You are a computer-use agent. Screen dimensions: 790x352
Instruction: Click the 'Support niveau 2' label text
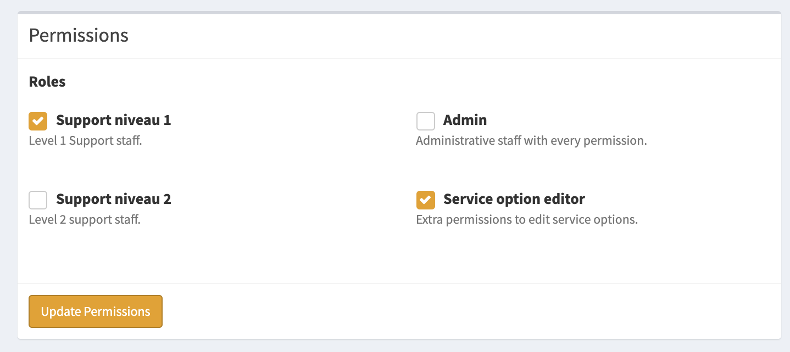[113, 199]
